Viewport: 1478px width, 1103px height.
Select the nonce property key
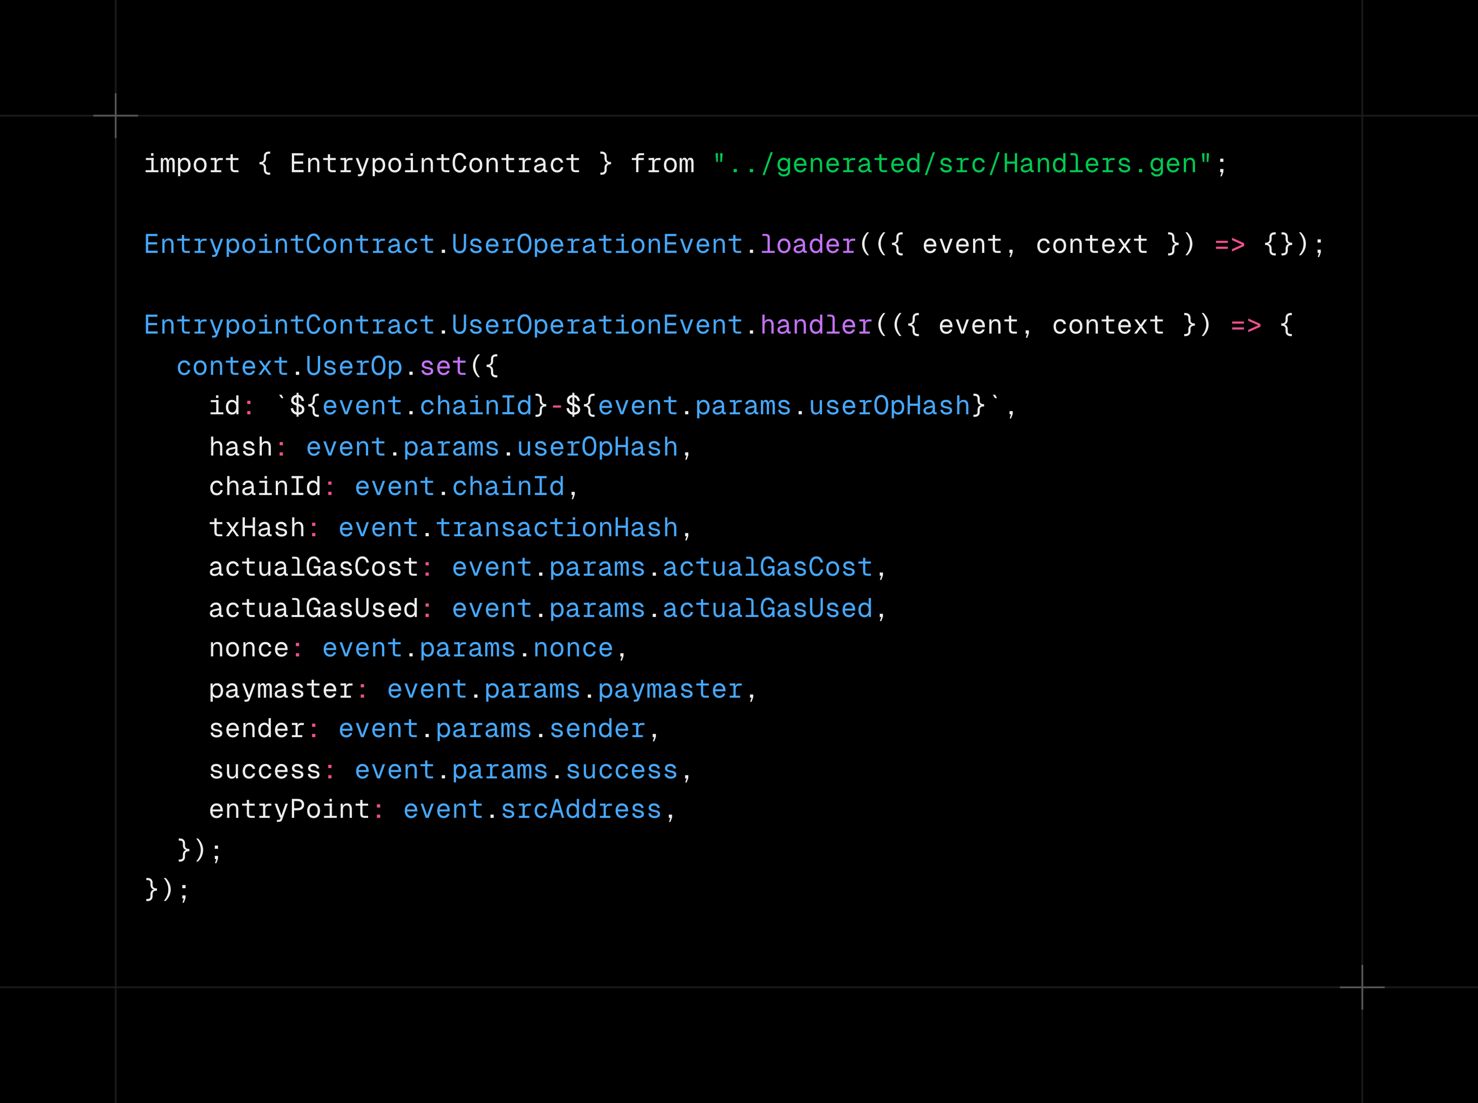[x=249, y=648]
